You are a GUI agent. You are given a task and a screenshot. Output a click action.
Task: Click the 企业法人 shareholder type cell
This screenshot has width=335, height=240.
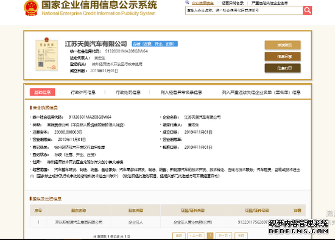pos(136,222)
